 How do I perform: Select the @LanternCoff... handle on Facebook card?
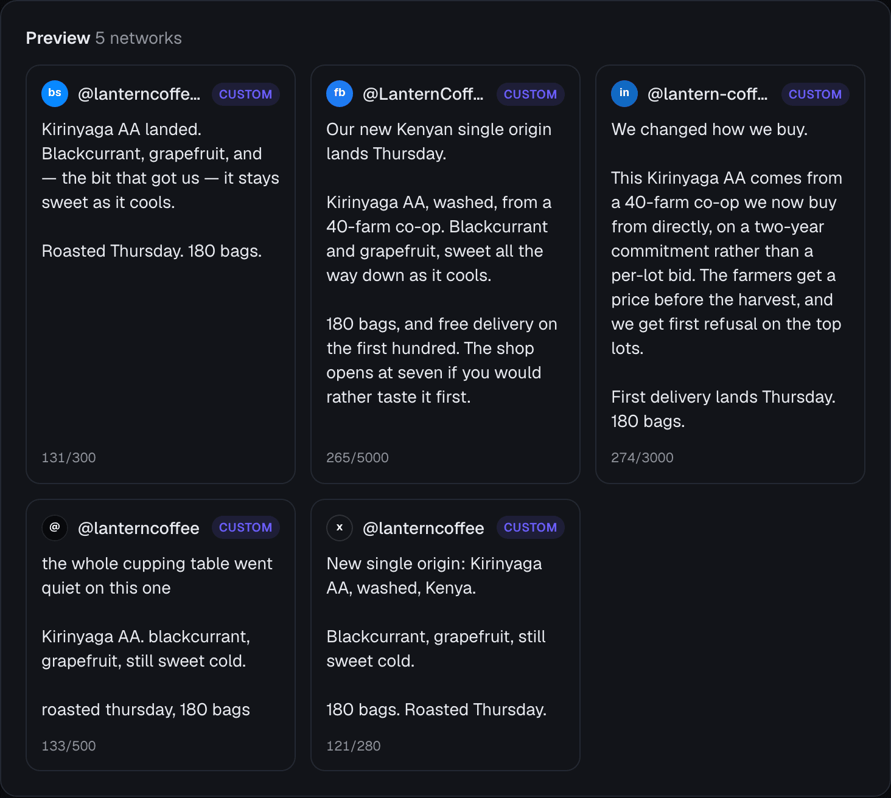[x=424, y=94]
